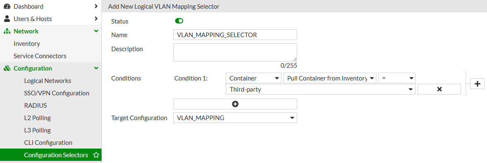Expand the Users & Hosts chevron
The height and width of the screenshot is (163, 487).
pos(96,19)
